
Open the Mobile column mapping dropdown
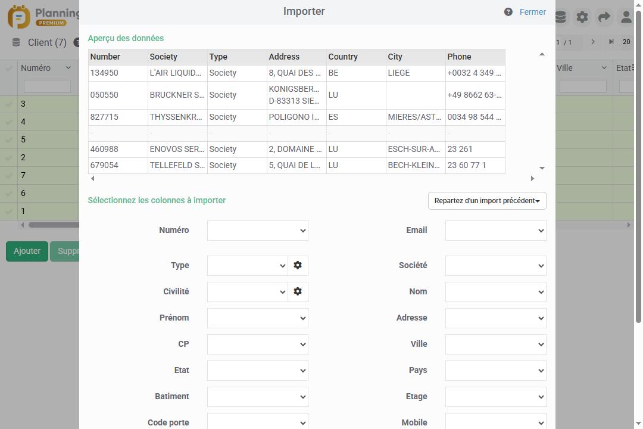(496, 422)
